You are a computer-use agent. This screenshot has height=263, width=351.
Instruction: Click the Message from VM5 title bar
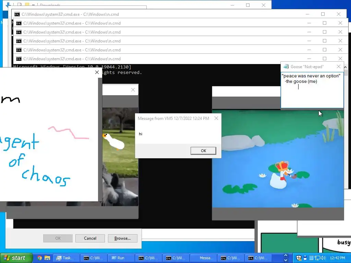(173, 118)
